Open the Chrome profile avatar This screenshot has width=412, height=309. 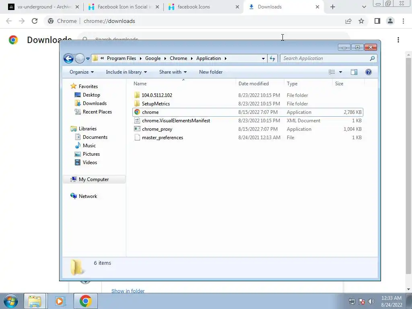click(x=390, y=21)
